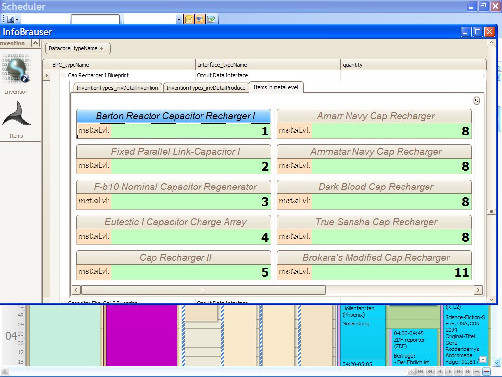This screenshot has height=377, width=502.
Task: Click the checklist icon in Scheduler toolbar
Action: pos(211,19)
